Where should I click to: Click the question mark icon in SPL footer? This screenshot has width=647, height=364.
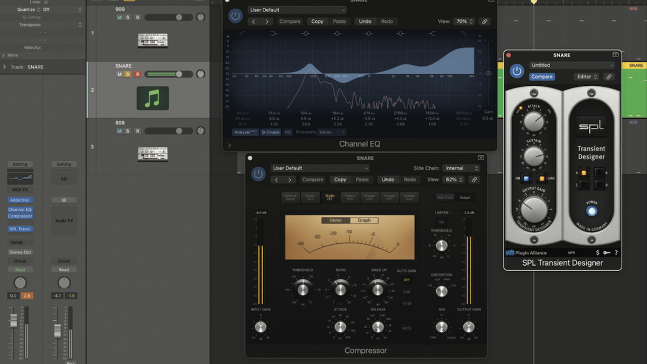(616, 252)
